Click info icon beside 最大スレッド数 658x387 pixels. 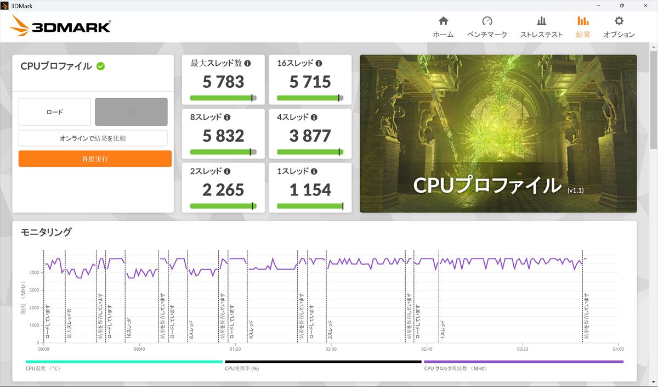tap(247, 64)
